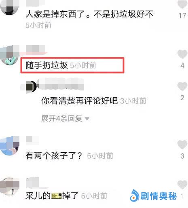Viewport: 188px width, 208px height.
Task: Expand the 4 hidden replies
Action: click(65, 119)
